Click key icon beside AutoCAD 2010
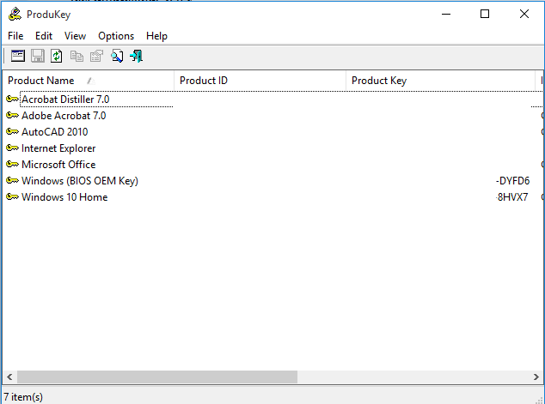Image resolution: width=545 pixels, height=404 pixels. (13, 132)
